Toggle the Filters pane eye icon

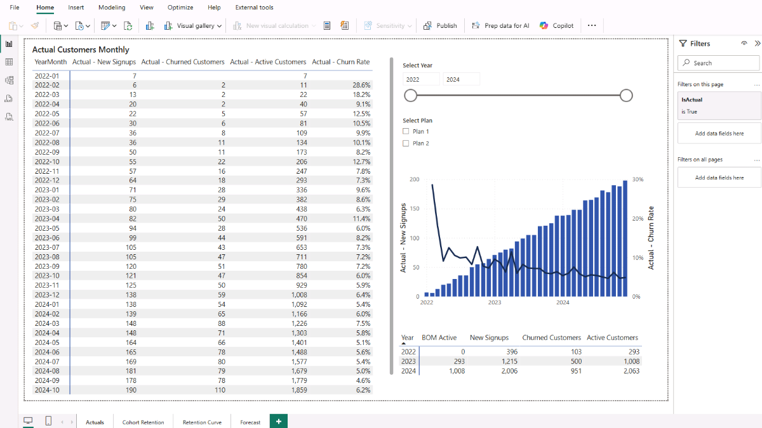click(744, 44)
